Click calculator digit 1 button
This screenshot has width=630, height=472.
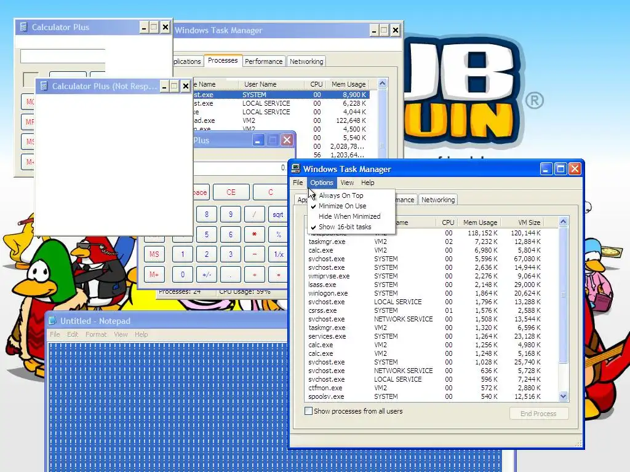click(182, 254)
